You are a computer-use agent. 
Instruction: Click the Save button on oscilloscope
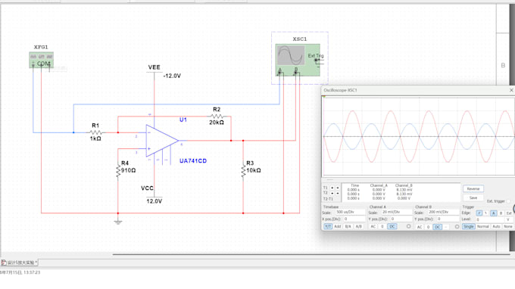pyautogui.click(x=473, y=197)
